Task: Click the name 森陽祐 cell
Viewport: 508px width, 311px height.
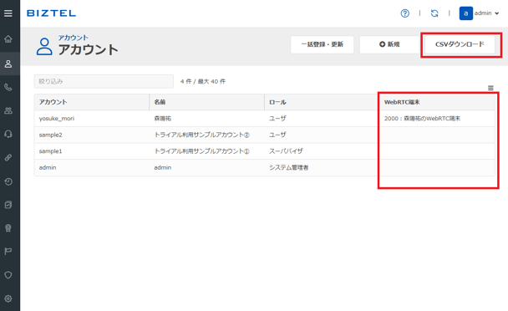Action: click(206, 119)
